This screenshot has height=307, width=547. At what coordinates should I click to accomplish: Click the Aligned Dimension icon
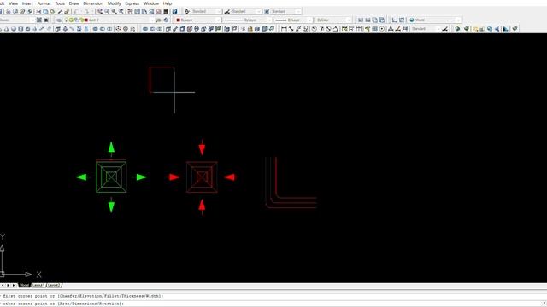(291, 29)
